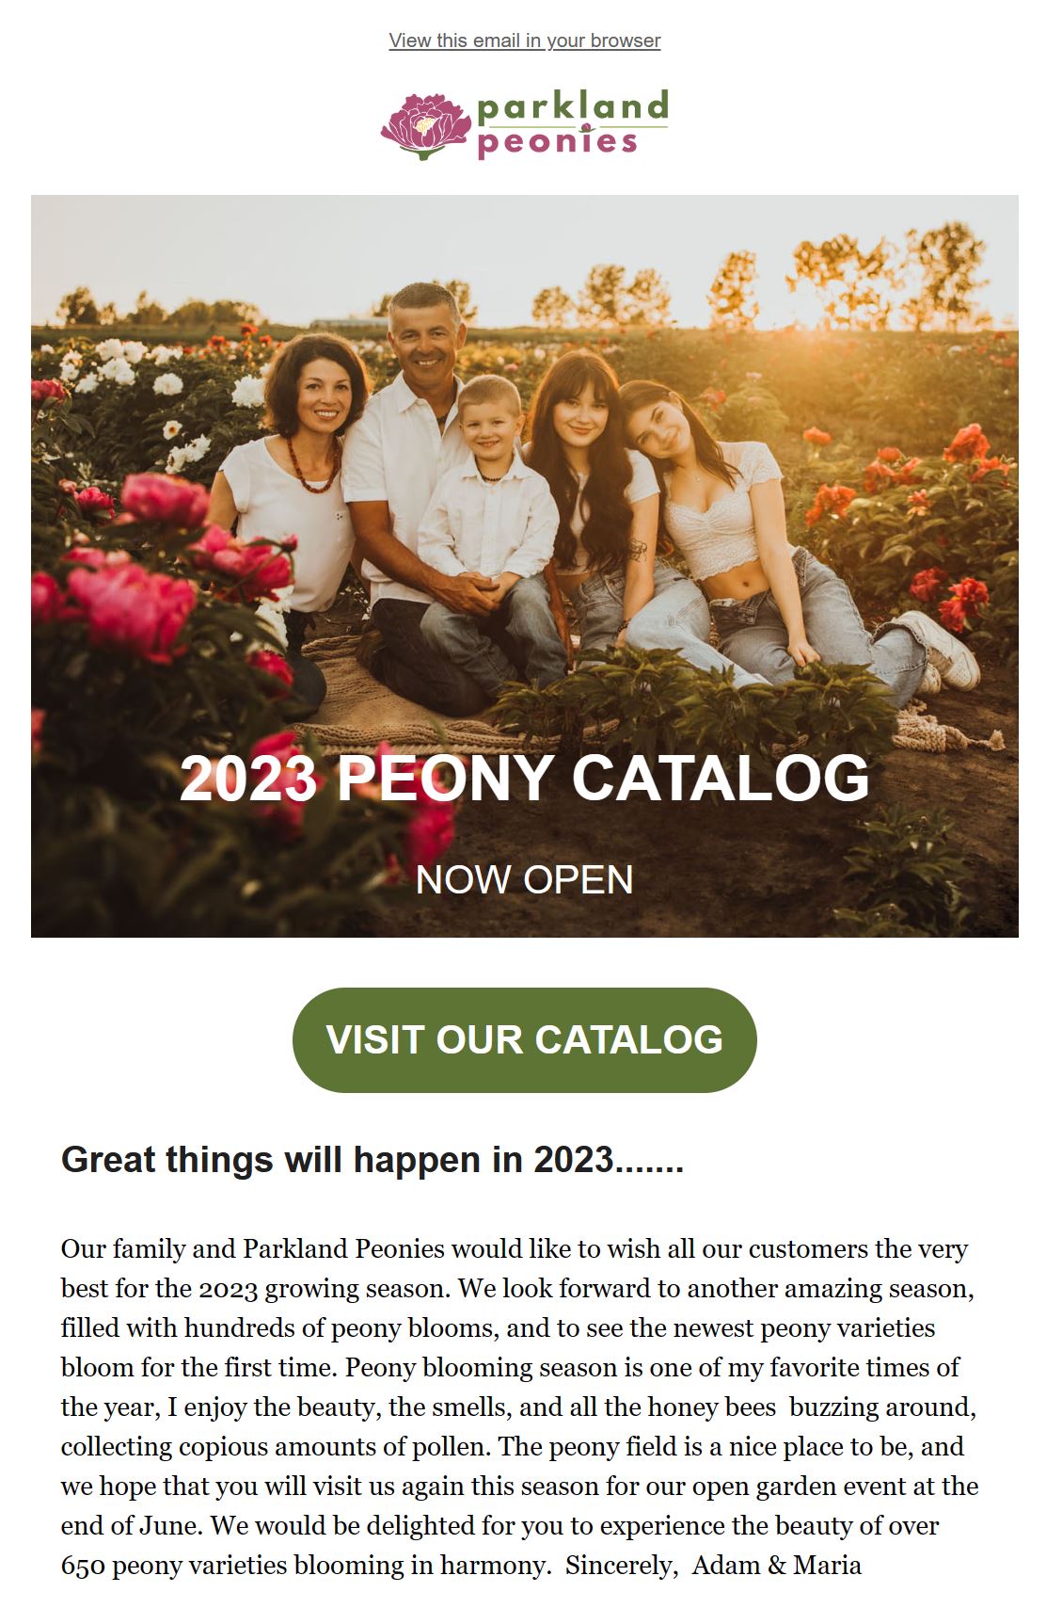Click the "Great things will happen in 2023" heading

pos(372,1160)
